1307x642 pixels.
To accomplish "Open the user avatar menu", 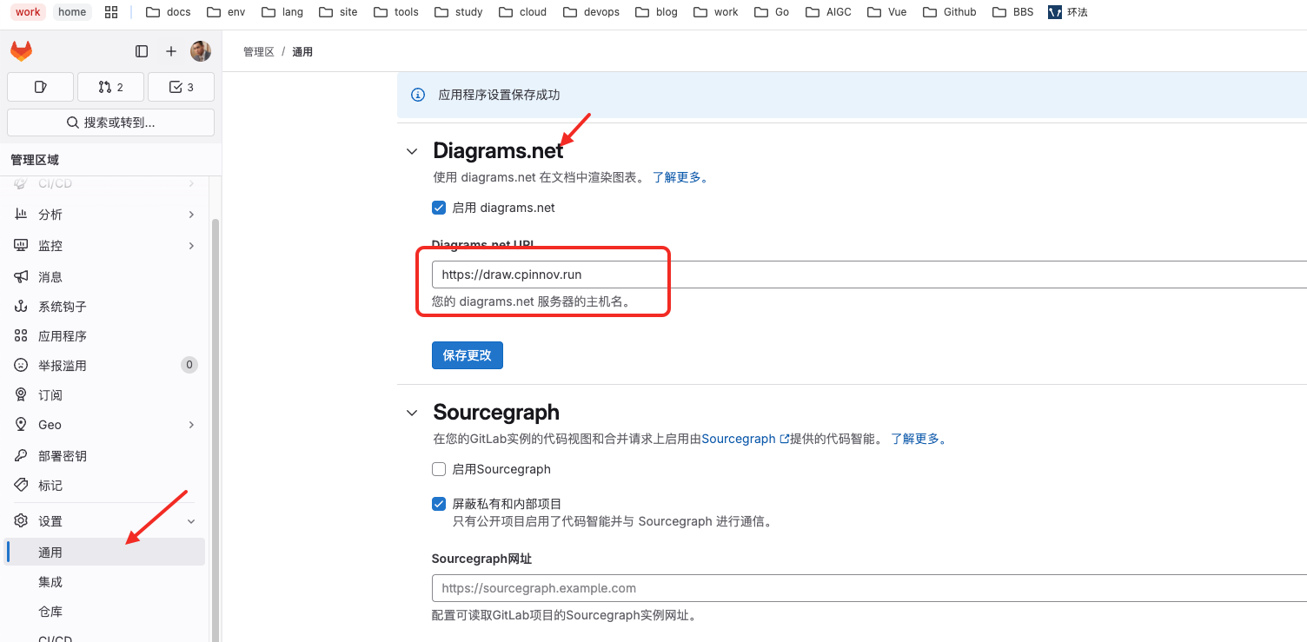I will tap(201, 51).
